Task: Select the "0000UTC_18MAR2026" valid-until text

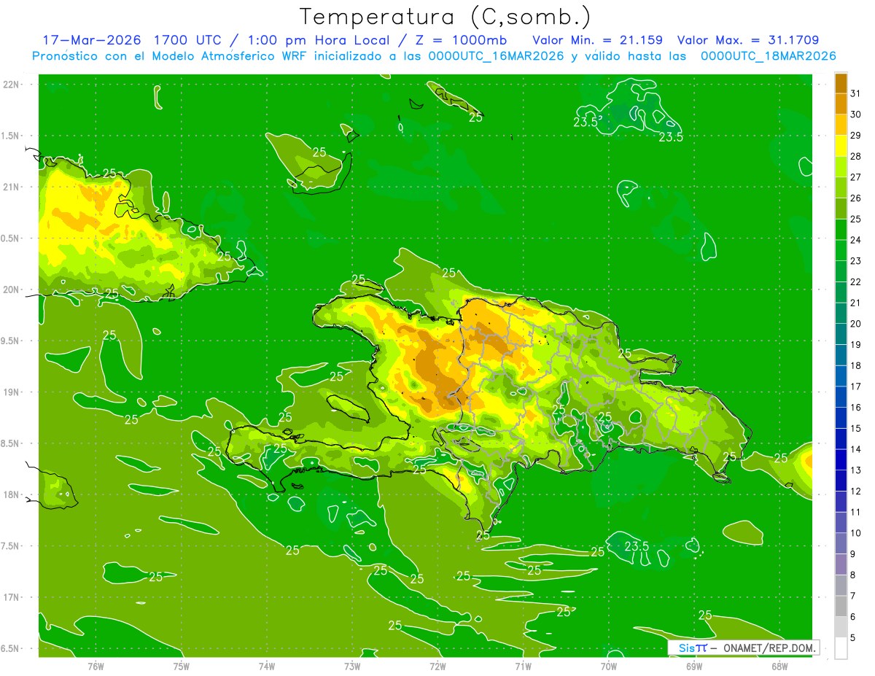Action: point(768,55)
